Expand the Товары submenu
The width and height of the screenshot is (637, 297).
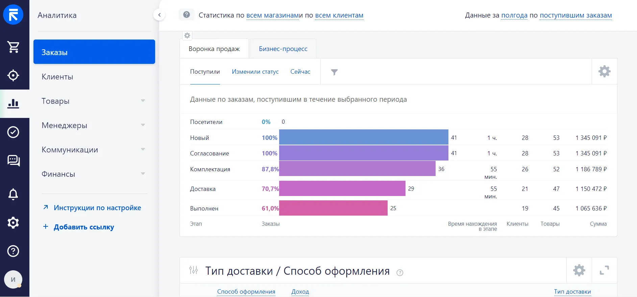pyautogui.click(x=143, y=101)
